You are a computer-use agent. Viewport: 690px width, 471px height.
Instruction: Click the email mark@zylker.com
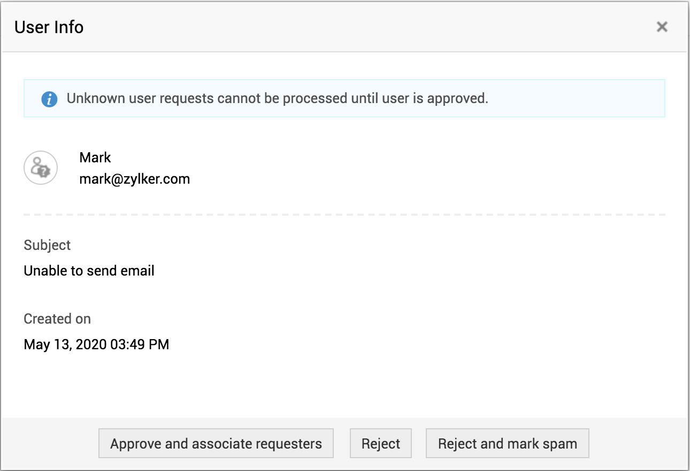pos(135,179)
